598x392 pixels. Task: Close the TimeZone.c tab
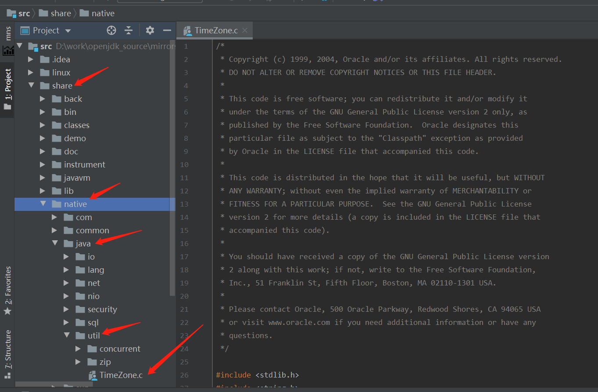[x=245, y=30]
